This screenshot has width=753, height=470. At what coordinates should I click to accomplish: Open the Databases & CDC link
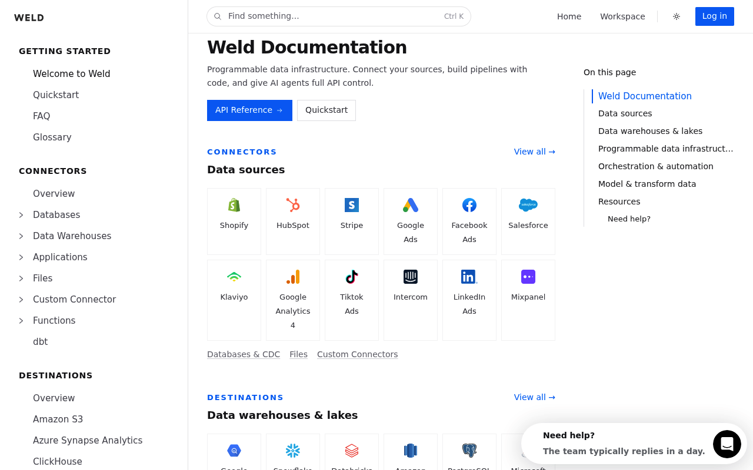[x=244, y=354]
